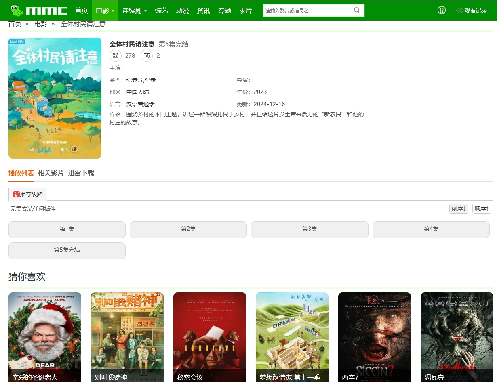Click the 全体村民请注意 poster image
Image resolution: width=497 pixels, height=382 pixels.
(x=55, y=98)
